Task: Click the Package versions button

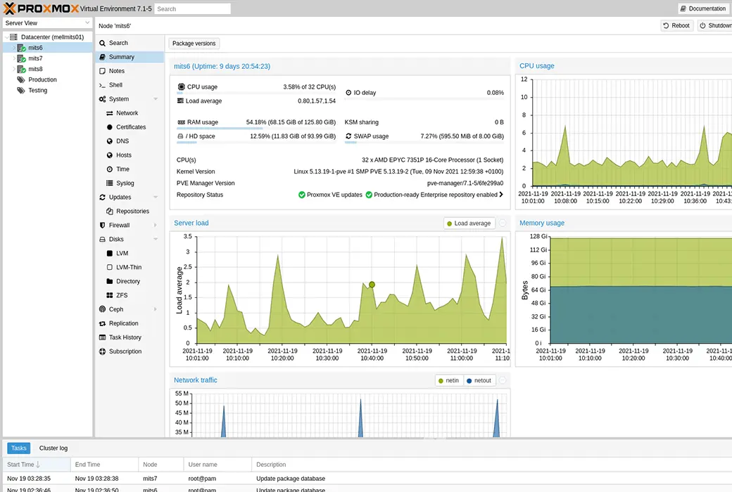Action: click(x=194, y=44)
